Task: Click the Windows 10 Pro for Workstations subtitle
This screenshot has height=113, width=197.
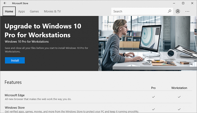Action: 27,42
